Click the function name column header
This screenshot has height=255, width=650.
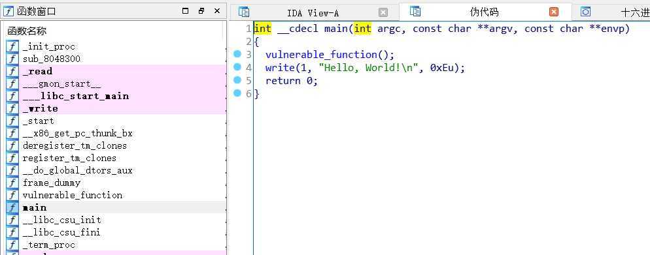[x=27, y=31]
